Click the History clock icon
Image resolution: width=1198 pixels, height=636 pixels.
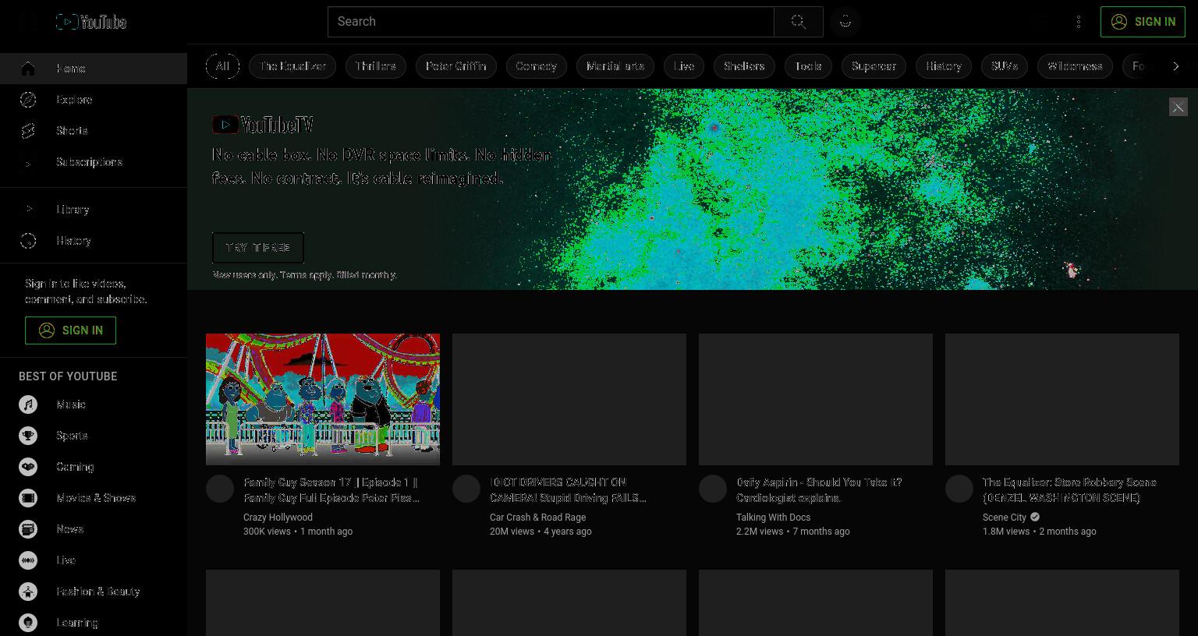point(28,241)
